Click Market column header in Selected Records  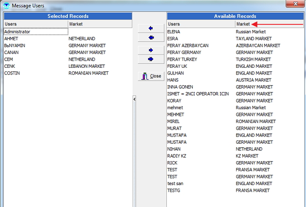[99, 24]
